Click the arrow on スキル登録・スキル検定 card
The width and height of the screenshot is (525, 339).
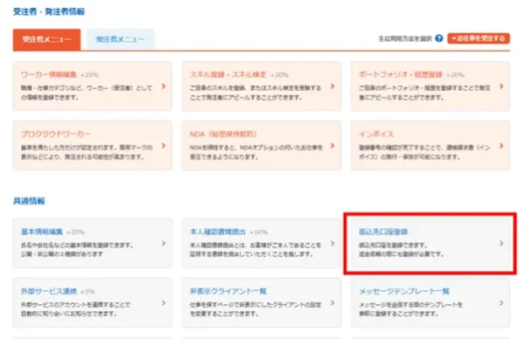(x=332, y=86)
